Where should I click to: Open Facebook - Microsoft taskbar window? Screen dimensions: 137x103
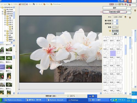56,100
